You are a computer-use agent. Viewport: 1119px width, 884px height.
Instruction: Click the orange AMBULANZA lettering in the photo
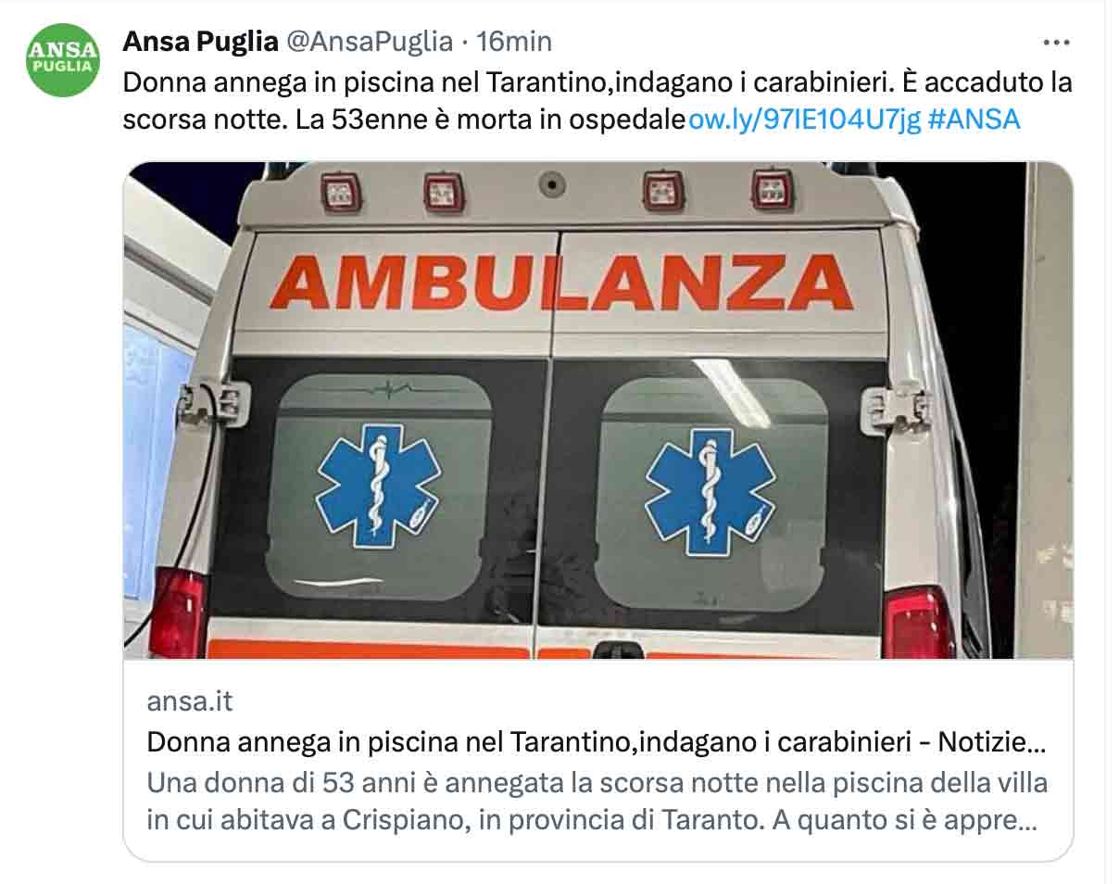point(561,282)
